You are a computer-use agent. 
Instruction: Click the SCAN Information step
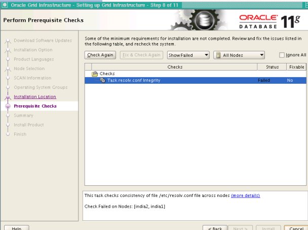(32, 78)
